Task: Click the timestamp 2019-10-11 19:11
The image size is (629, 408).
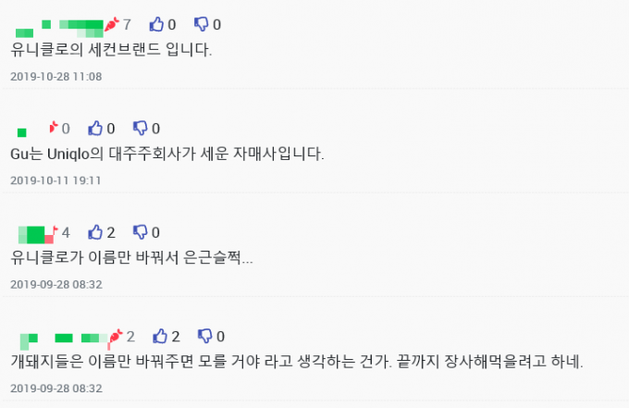Action: pyautogui.click(x=55, y=180)
